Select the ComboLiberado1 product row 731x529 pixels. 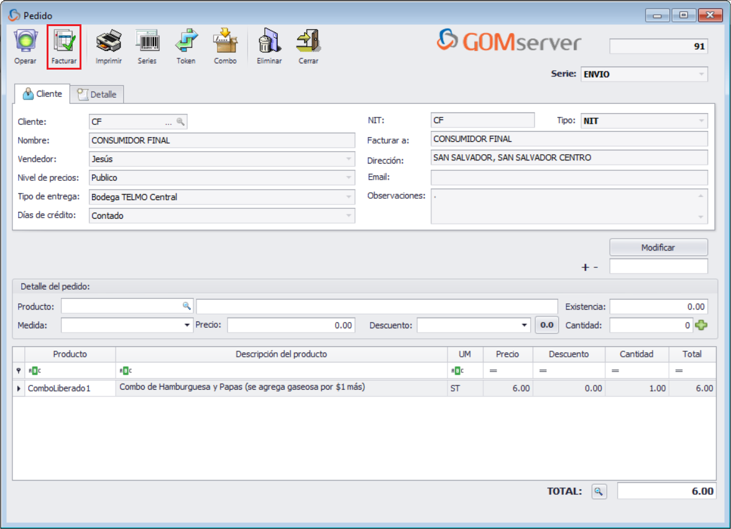coord(59,388)
